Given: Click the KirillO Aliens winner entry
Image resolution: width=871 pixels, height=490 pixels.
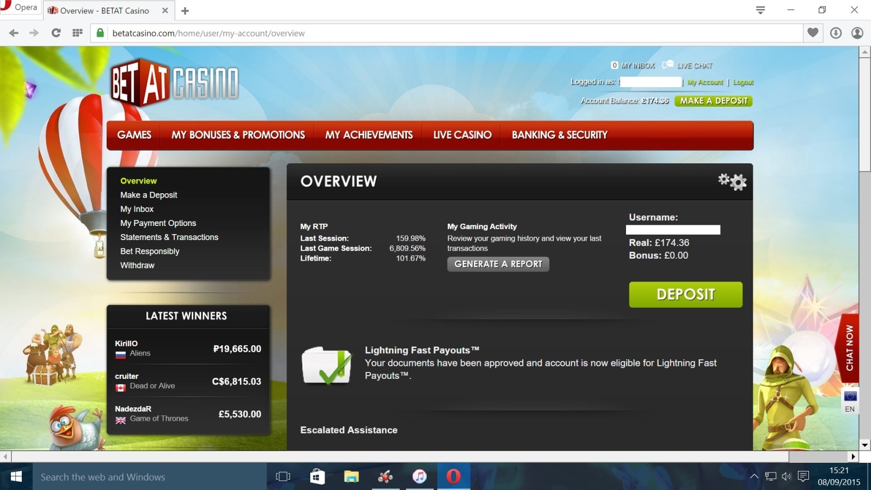Looking at the screenshot, I should pos(188,348).
